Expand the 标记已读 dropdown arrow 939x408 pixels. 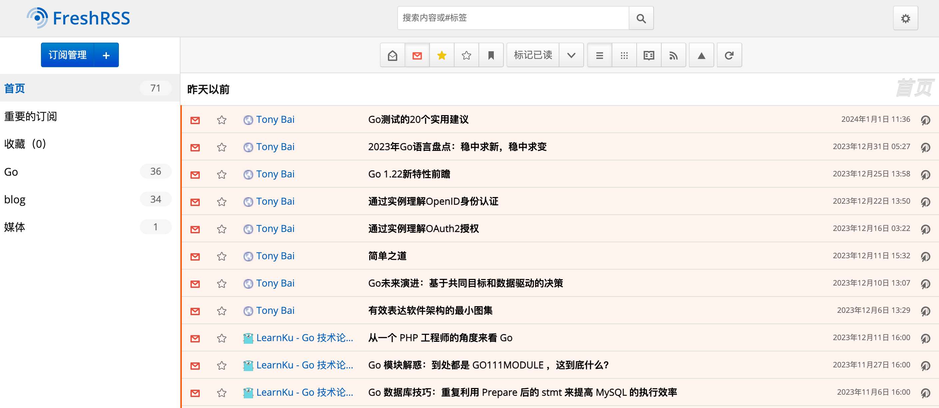[x=571, y=55]
